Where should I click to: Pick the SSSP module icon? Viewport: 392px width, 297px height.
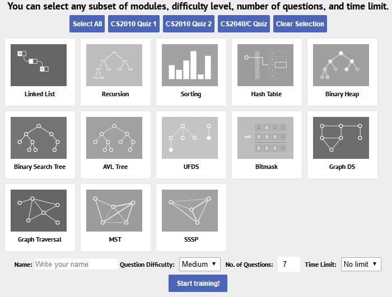(x=190, y=211)
